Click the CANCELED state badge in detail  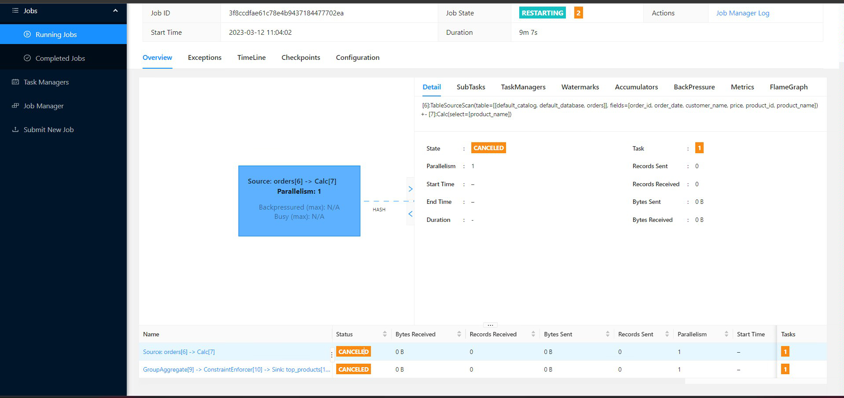pyautogui.click(x=488, y=148)
